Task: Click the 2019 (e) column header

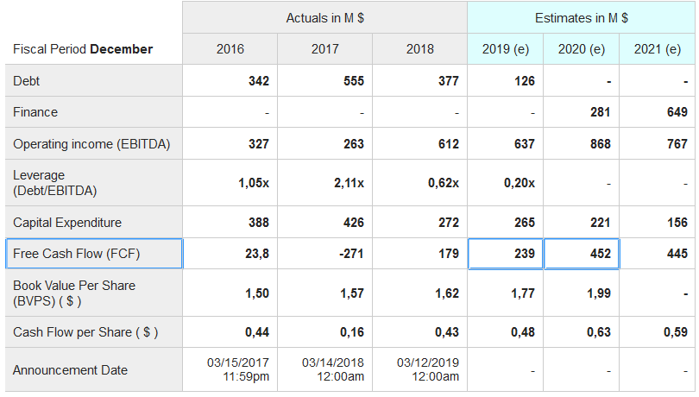Action: coord(506,49)
